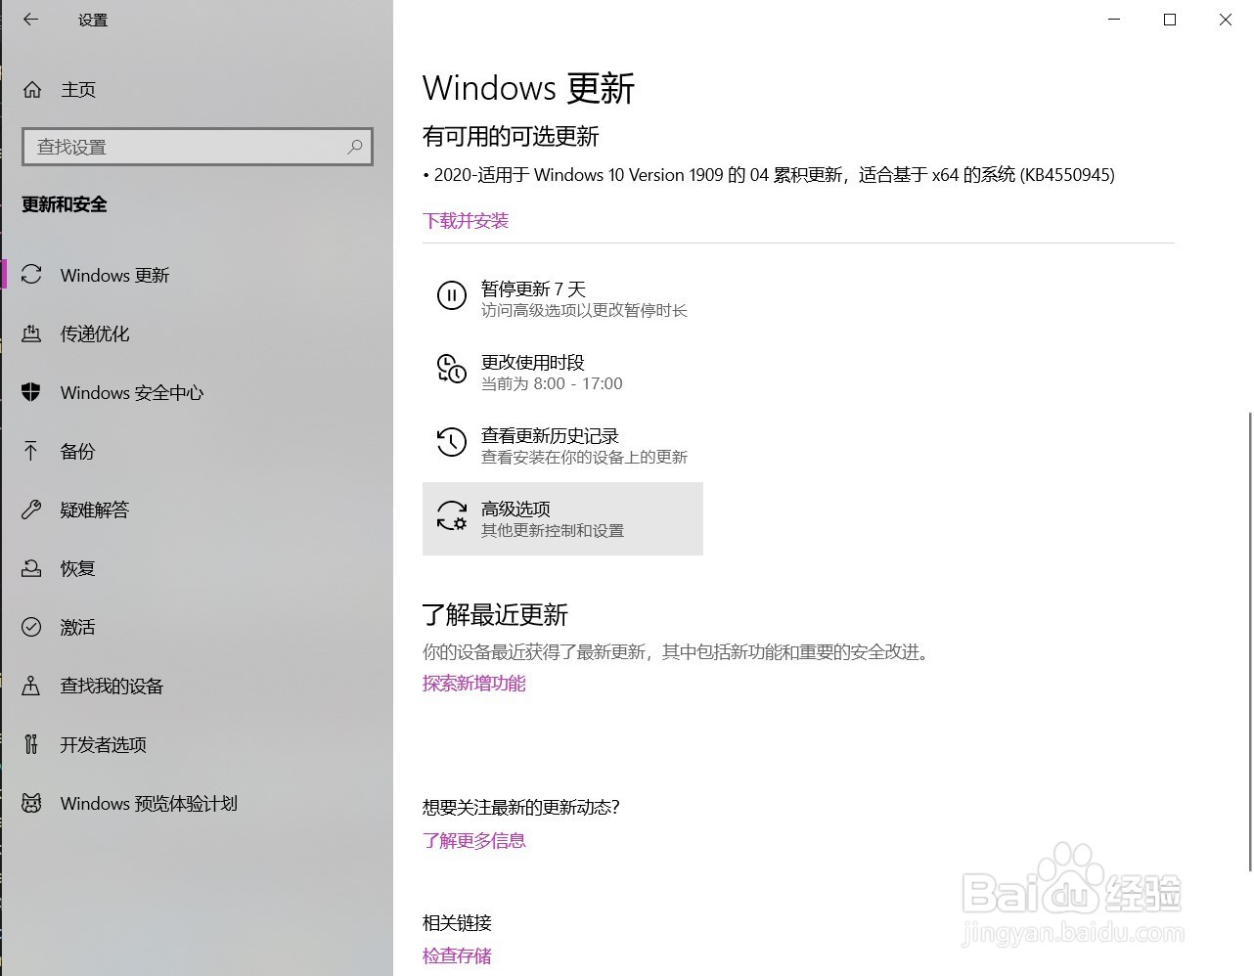Select the 恢复 recovery icon
This screenshot has height=976, width=1254.
click(31, 568)
